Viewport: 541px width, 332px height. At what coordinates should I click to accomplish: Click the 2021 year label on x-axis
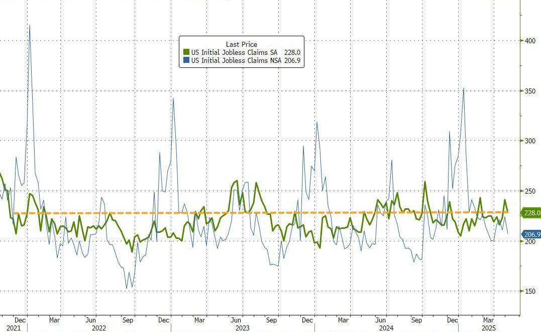(7, 327)
